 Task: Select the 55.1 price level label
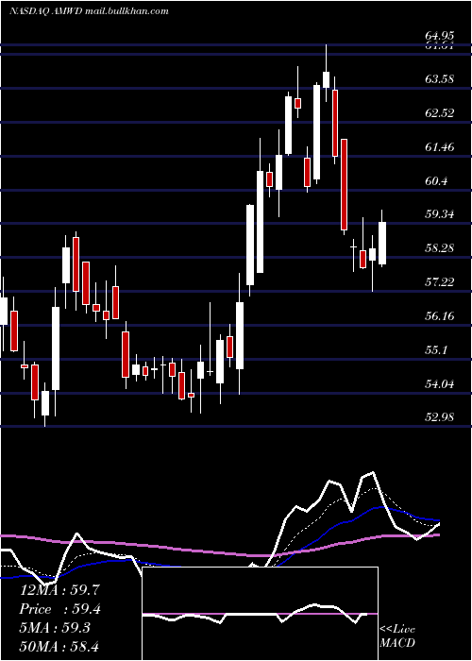[x=436, y=350]
